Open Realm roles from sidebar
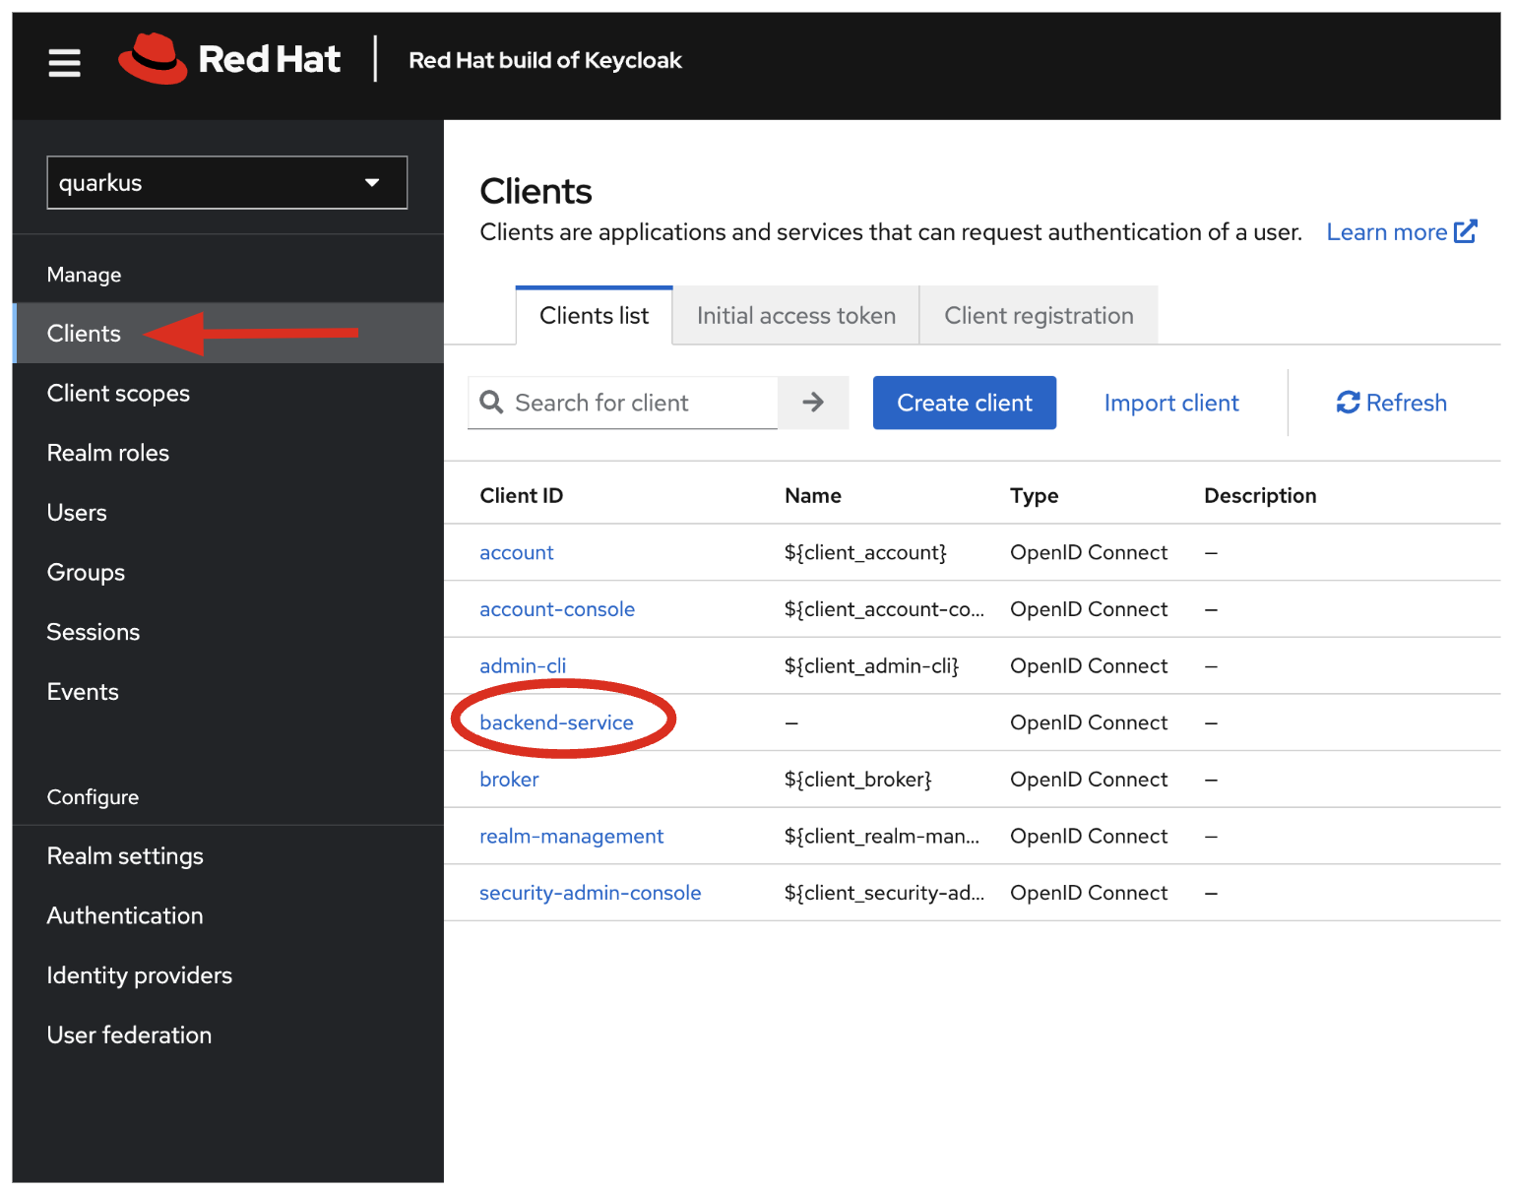 (108, 453)
